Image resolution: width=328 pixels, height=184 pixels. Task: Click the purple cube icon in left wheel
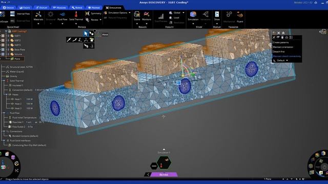13,157
